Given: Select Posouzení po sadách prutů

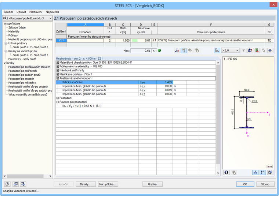Looking at the screenshot, I should (24, 75).
